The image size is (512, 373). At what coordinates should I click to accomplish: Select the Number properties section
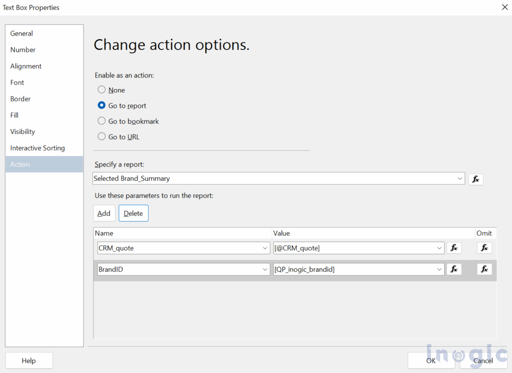(22, 49)
